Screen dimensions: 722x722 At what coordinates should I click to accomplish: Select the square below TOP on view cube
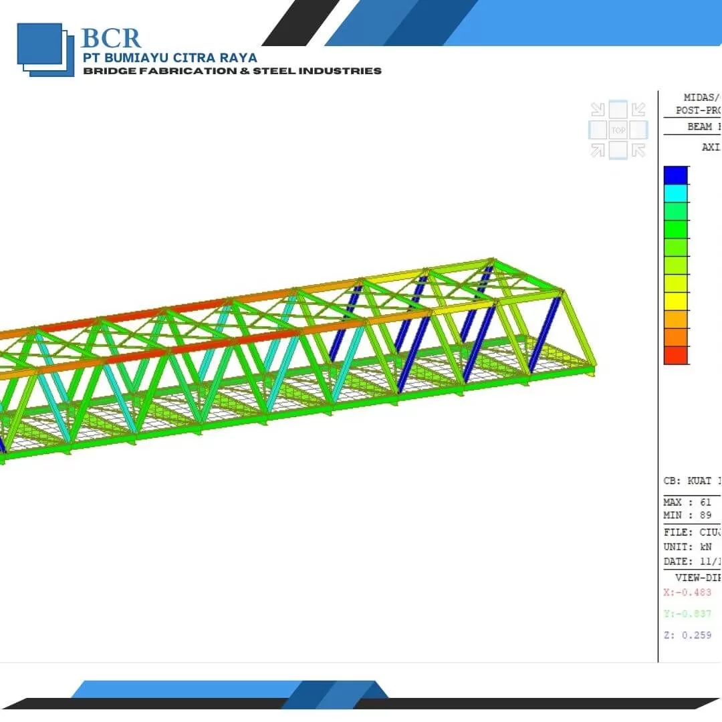[x=618, y=150]
